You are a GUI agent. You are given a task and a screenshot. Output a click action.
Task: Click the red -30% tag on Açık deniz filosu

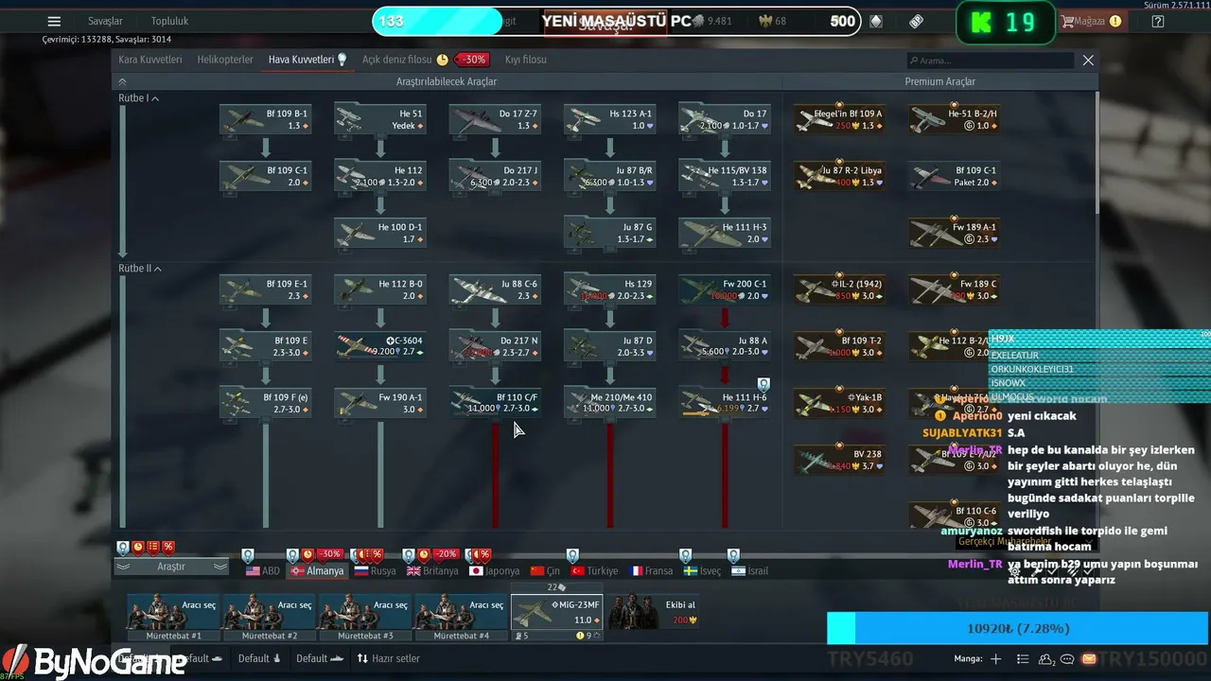coord(471,60)
